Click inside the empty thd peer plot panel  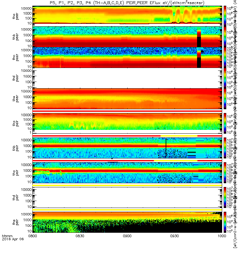point(127,78)
